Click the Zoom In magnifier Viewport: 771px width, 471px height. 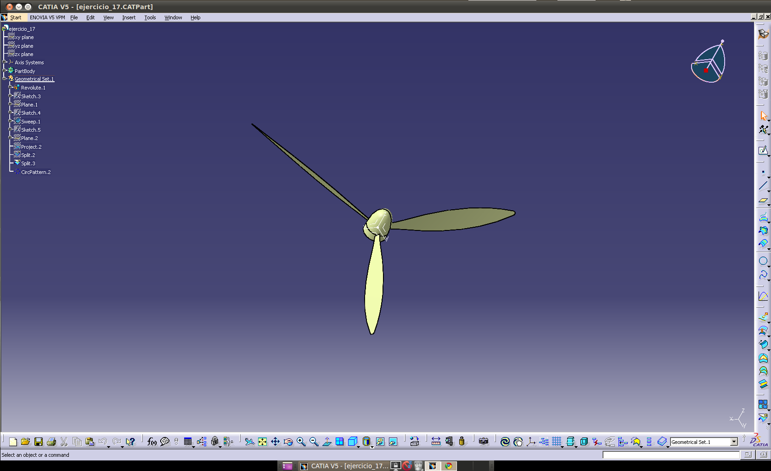pos(301,442)
